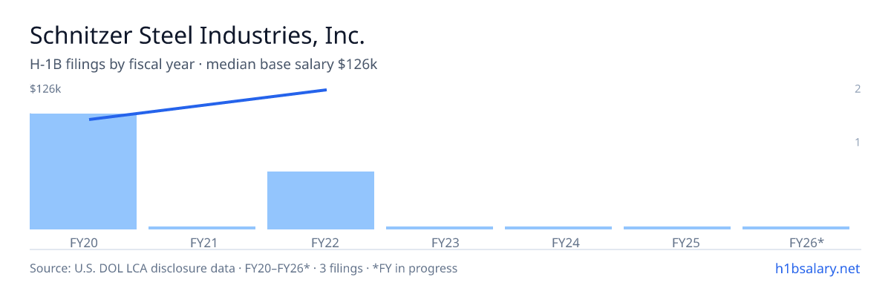
Task: Click the blue median salary trend line
Action: (x=208, y=105)
